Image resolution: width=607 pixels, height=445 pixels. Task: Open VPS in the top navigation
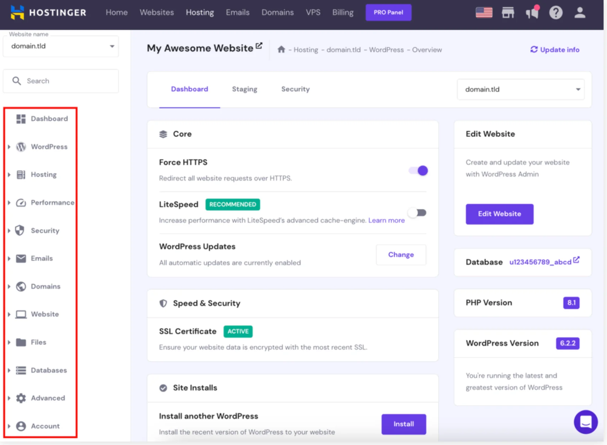(313, 12)
